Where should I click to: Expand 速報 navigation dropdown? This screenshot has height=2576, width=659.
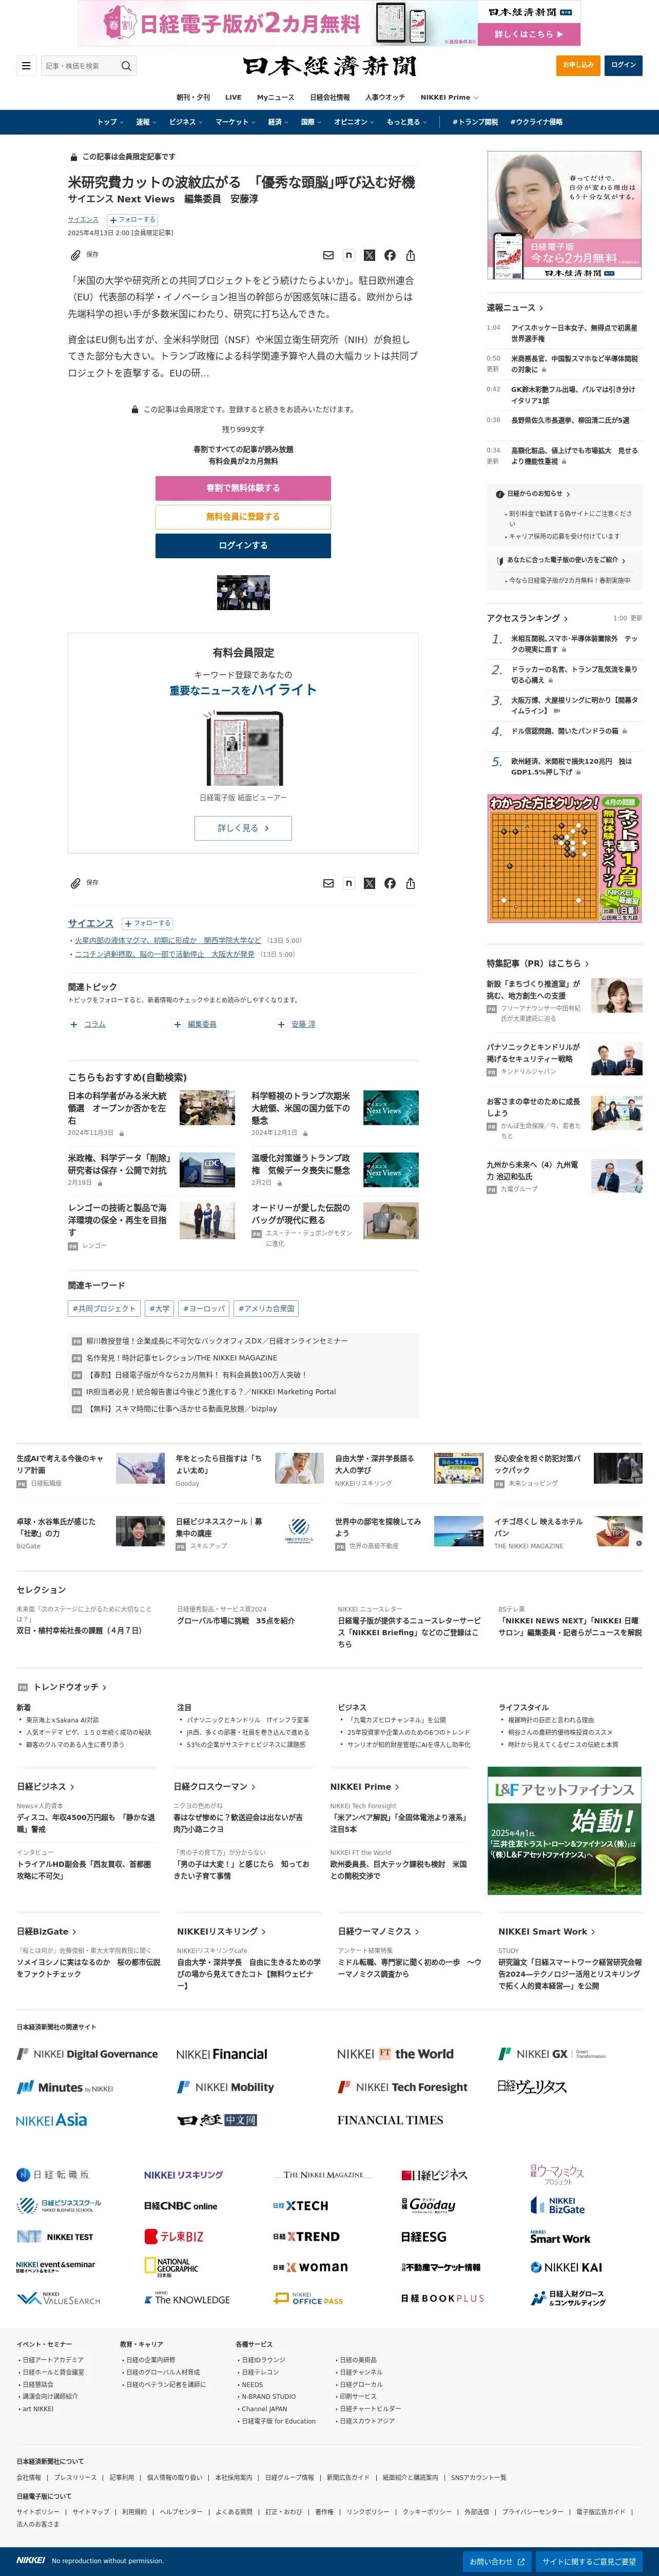146,122
